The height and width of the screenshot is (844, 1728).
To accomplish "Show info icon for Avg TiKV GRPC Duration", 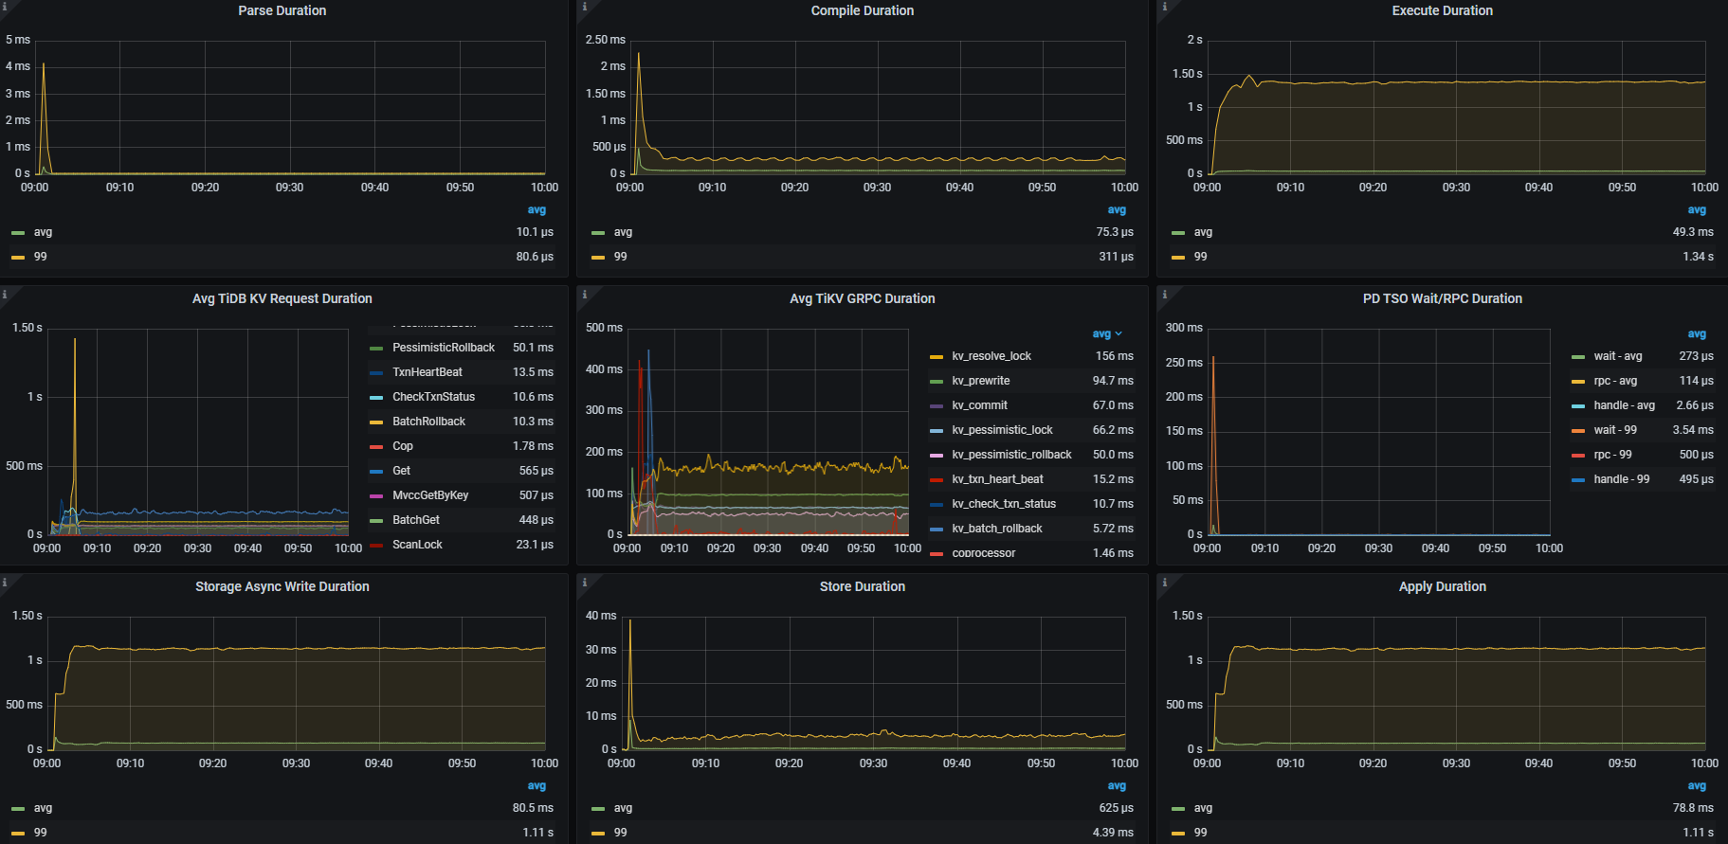I will [x=584, y=295].
